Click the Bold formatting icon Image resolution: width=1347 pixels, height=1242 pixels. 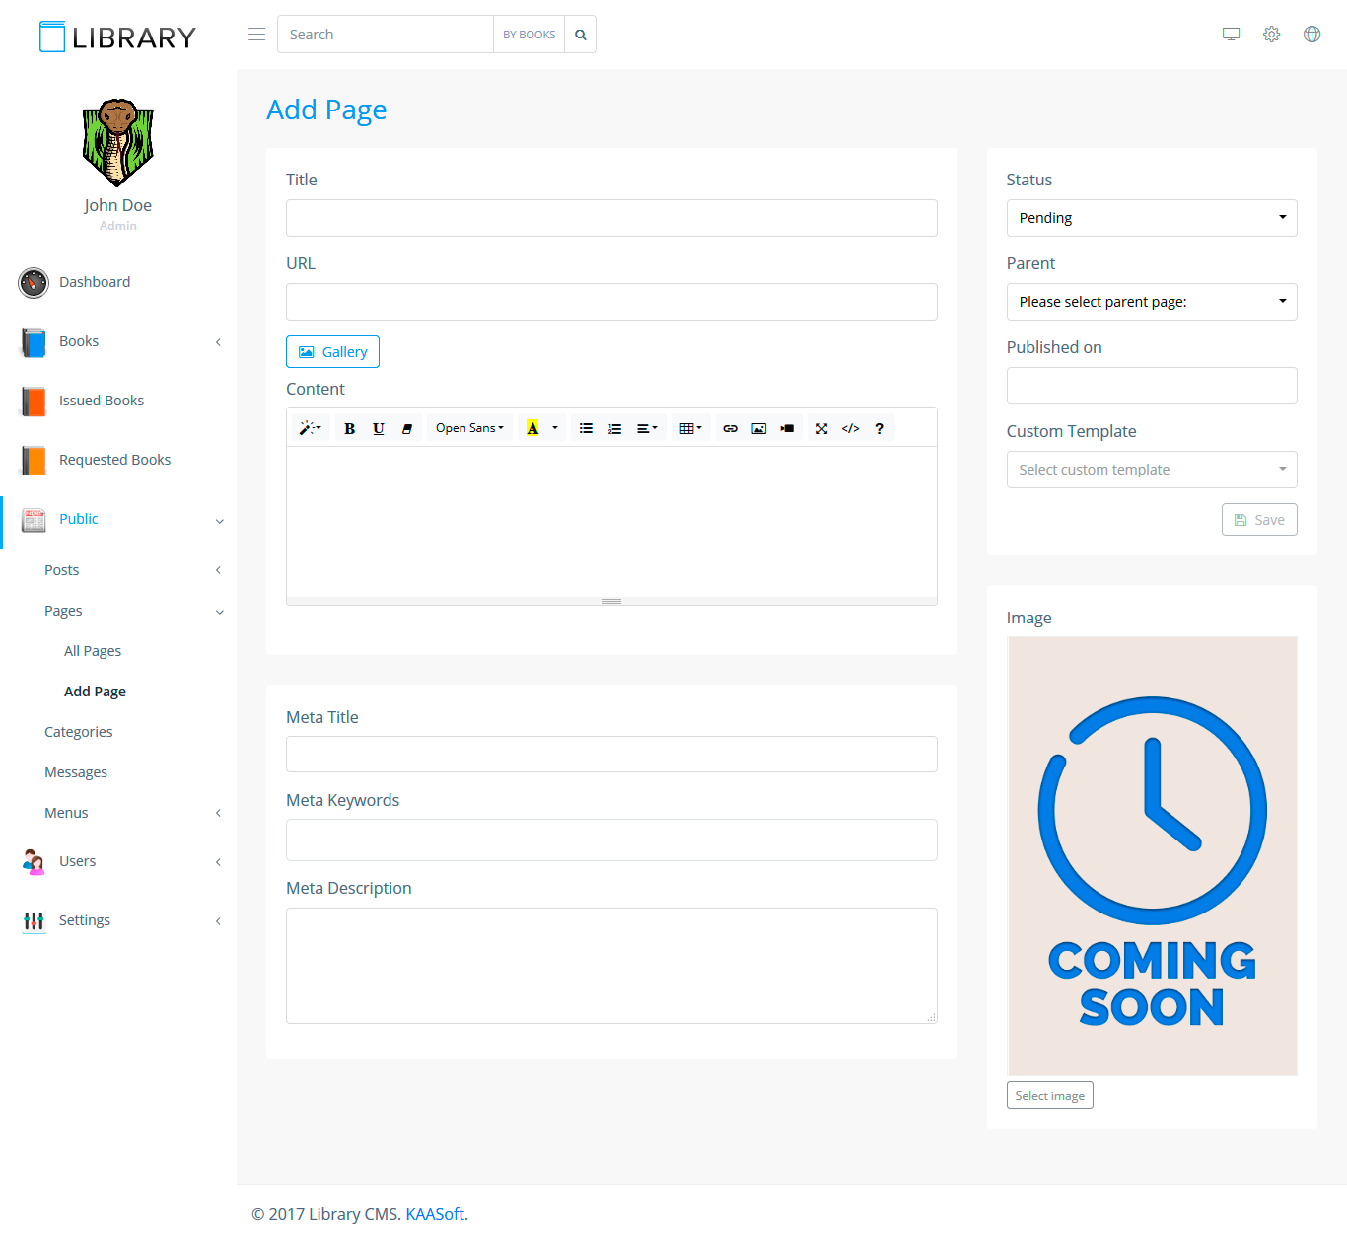[349, 428]
